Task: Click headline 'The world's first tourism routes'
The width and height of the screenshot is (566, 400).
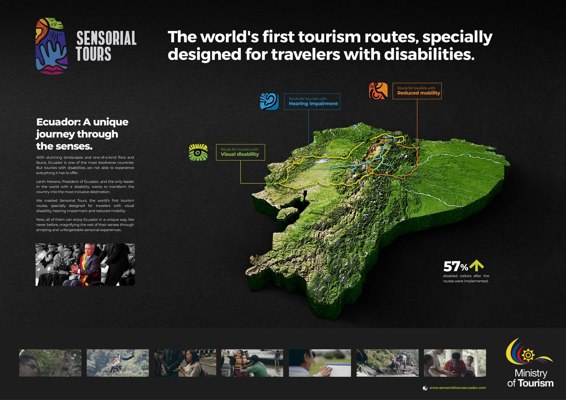Action: [x=330, y=46]
